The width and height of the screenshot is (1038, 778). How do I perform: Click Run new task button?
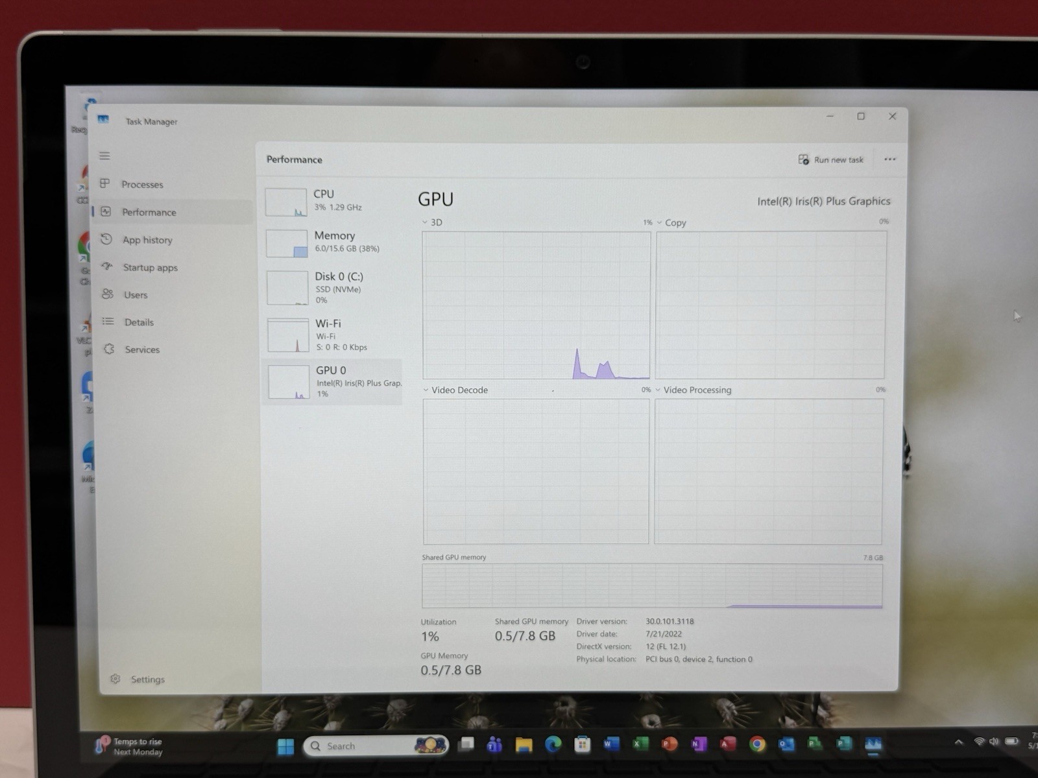831,159
